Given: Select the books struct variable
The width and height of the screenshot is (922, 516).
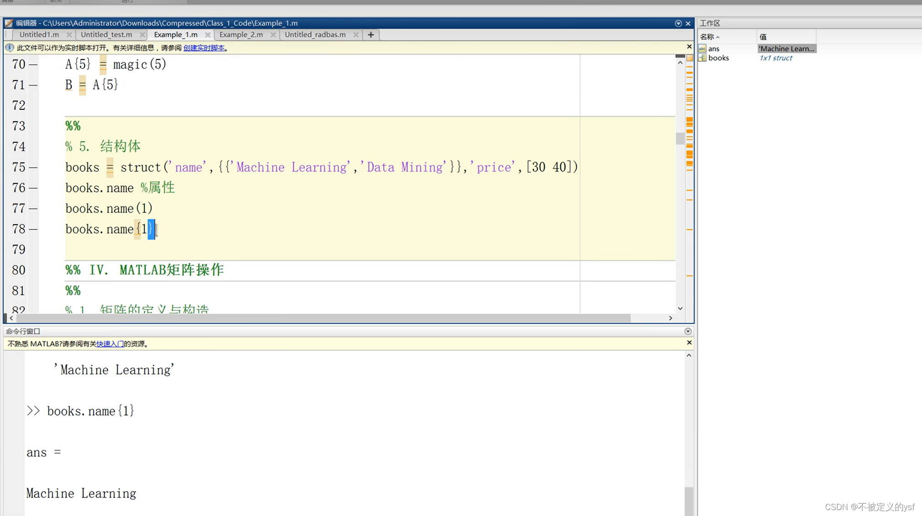Looking at the screenshot, I should pyautogui.click(x=718, y=58).
